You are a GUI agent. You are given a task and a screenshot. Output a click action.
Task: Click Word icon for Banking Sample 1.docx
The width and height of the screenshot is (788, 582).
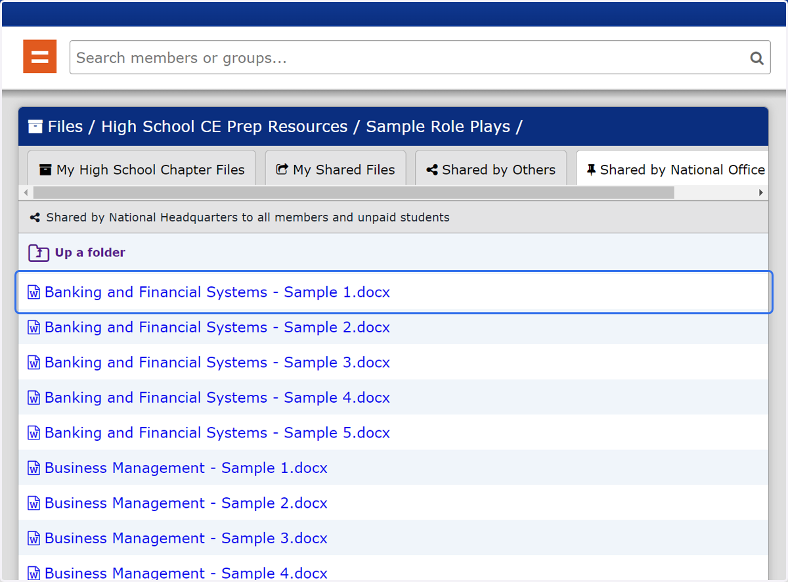click(33, 292)
